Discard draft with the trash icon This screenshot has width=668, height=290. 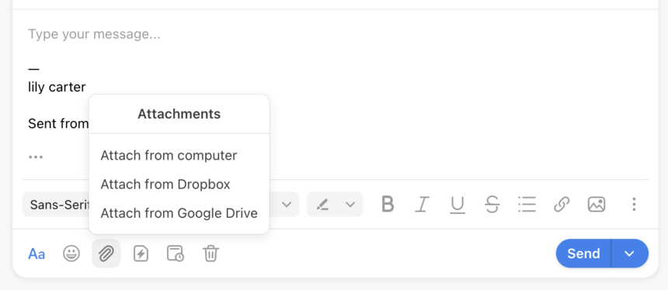click(210, 254)
